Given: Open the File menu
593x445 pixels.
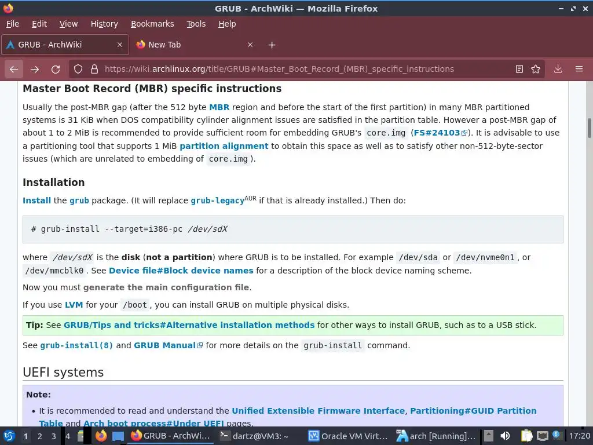Looking at the screenshot, I should [13, 24].
